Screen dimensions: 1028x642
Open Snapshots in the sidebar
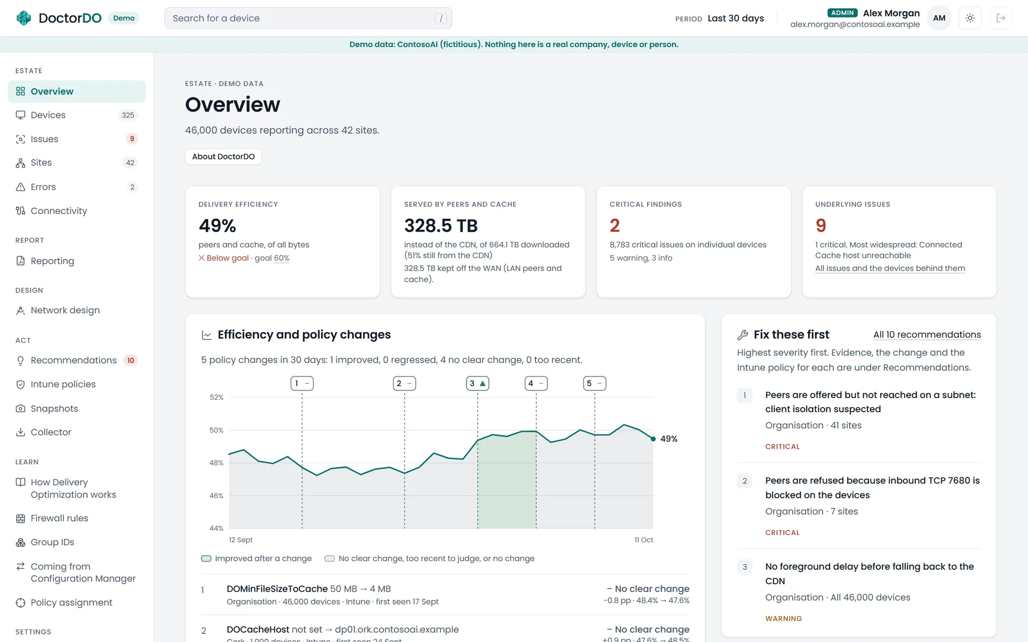pos(77,409)
